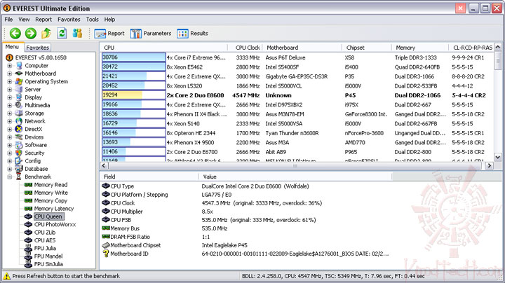Click the FPU Mandel icon
The image size is (505, 283).
[x=28, y=256]
